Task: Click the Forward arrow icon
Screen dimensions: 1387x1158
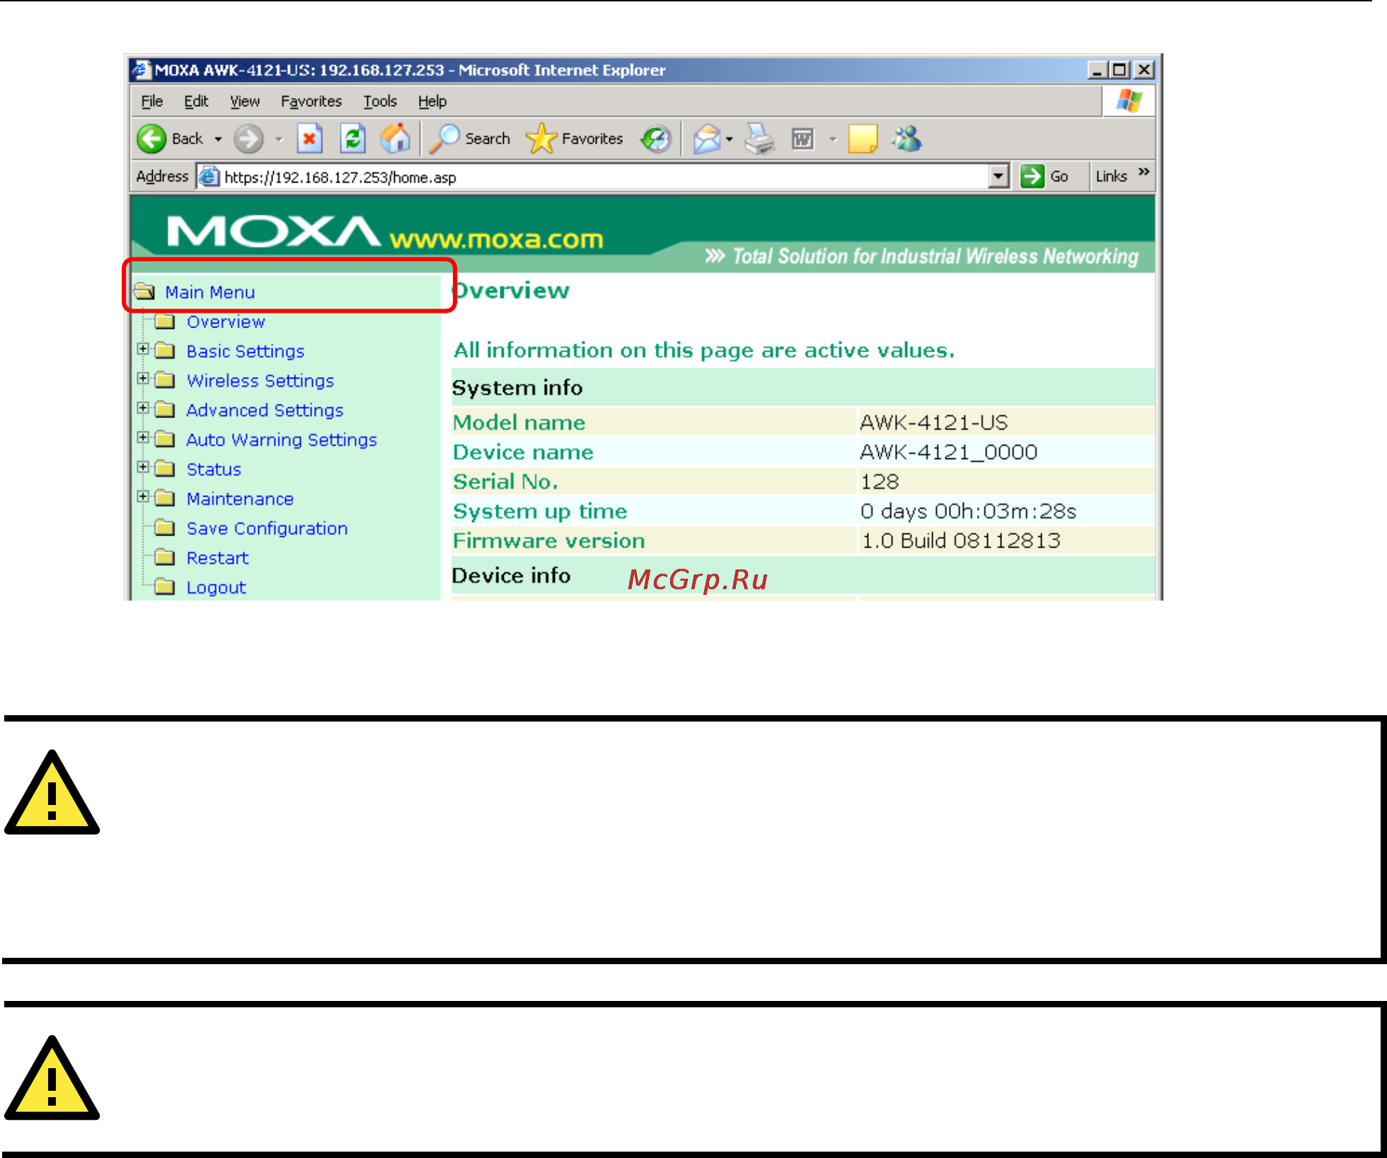Action: click(248, 139)
